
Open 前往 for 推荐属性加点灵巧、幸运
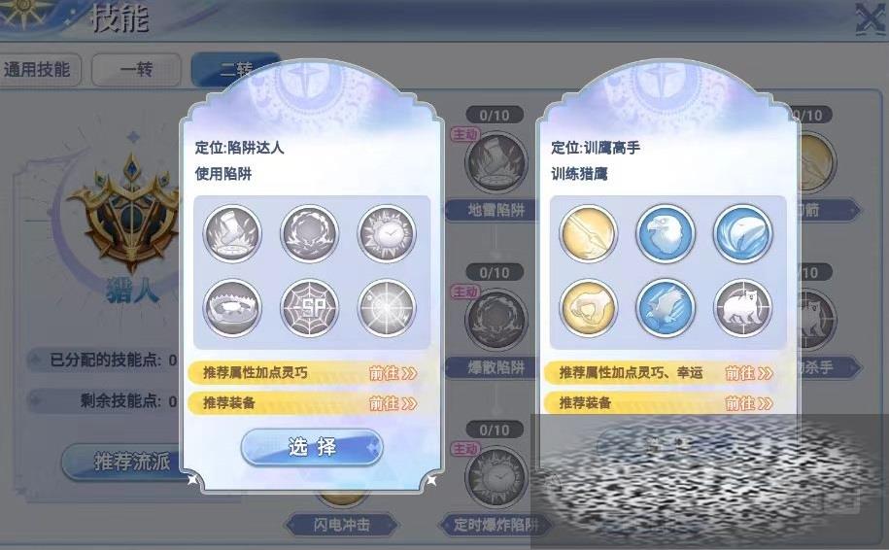[x=749, y=373]
